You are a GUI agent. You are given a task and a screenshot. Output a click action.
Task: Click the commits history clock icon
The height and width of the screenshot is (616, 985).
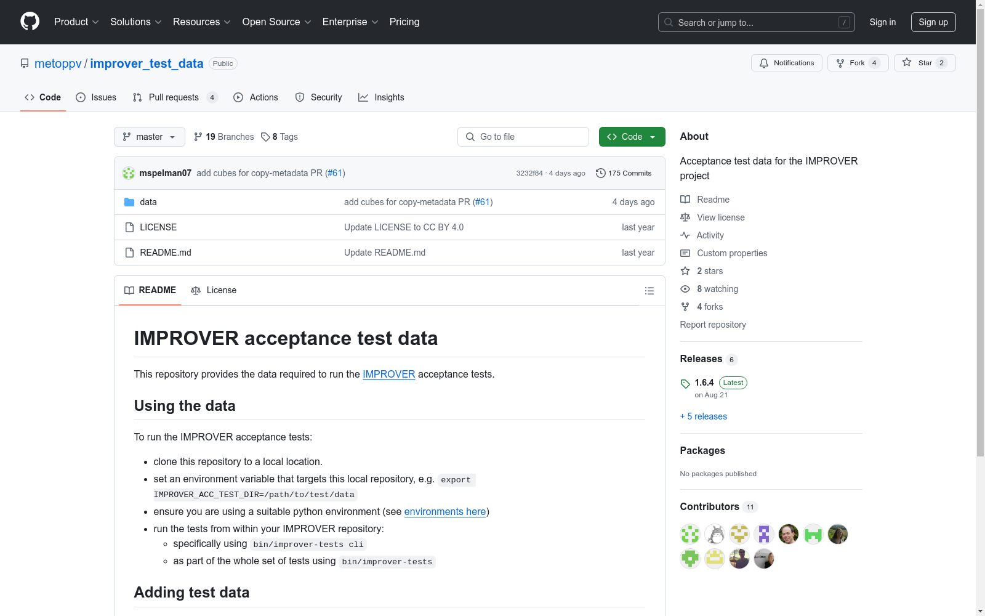(601, 173)
